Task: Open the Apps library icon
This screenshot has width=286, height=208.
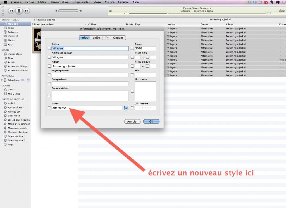Action: (x=5, y=44)
